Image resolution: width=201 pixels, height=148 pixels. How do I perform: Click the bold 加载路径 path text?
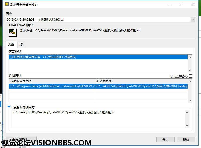[87, 30]
